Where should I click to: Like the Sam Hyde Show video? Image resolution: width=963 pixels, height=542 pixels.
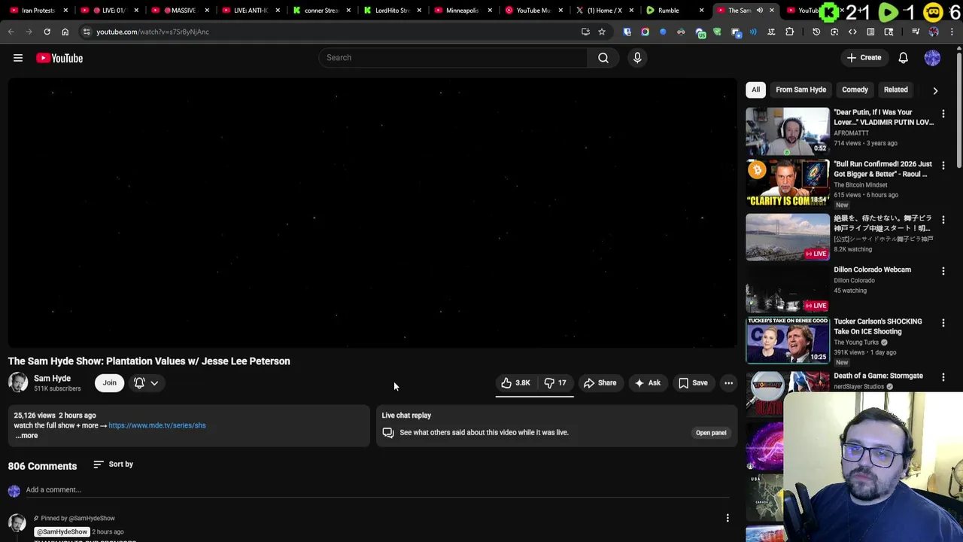515,383
